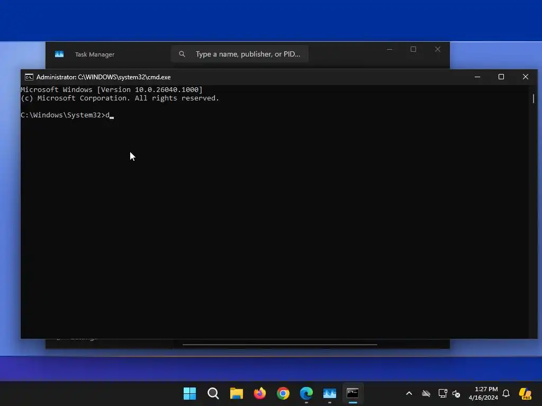Open the notifications bell icon

506,393
